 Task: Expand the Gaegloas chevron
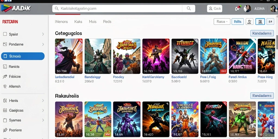tap(43, 110)
